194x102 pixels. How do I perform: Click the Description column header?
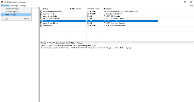pos(131,9)
